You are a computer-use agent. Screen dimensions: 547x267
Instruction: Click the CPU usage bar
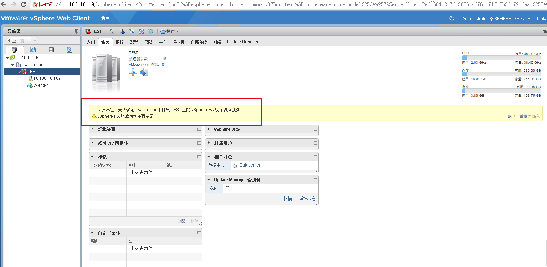tap(502, 58)
